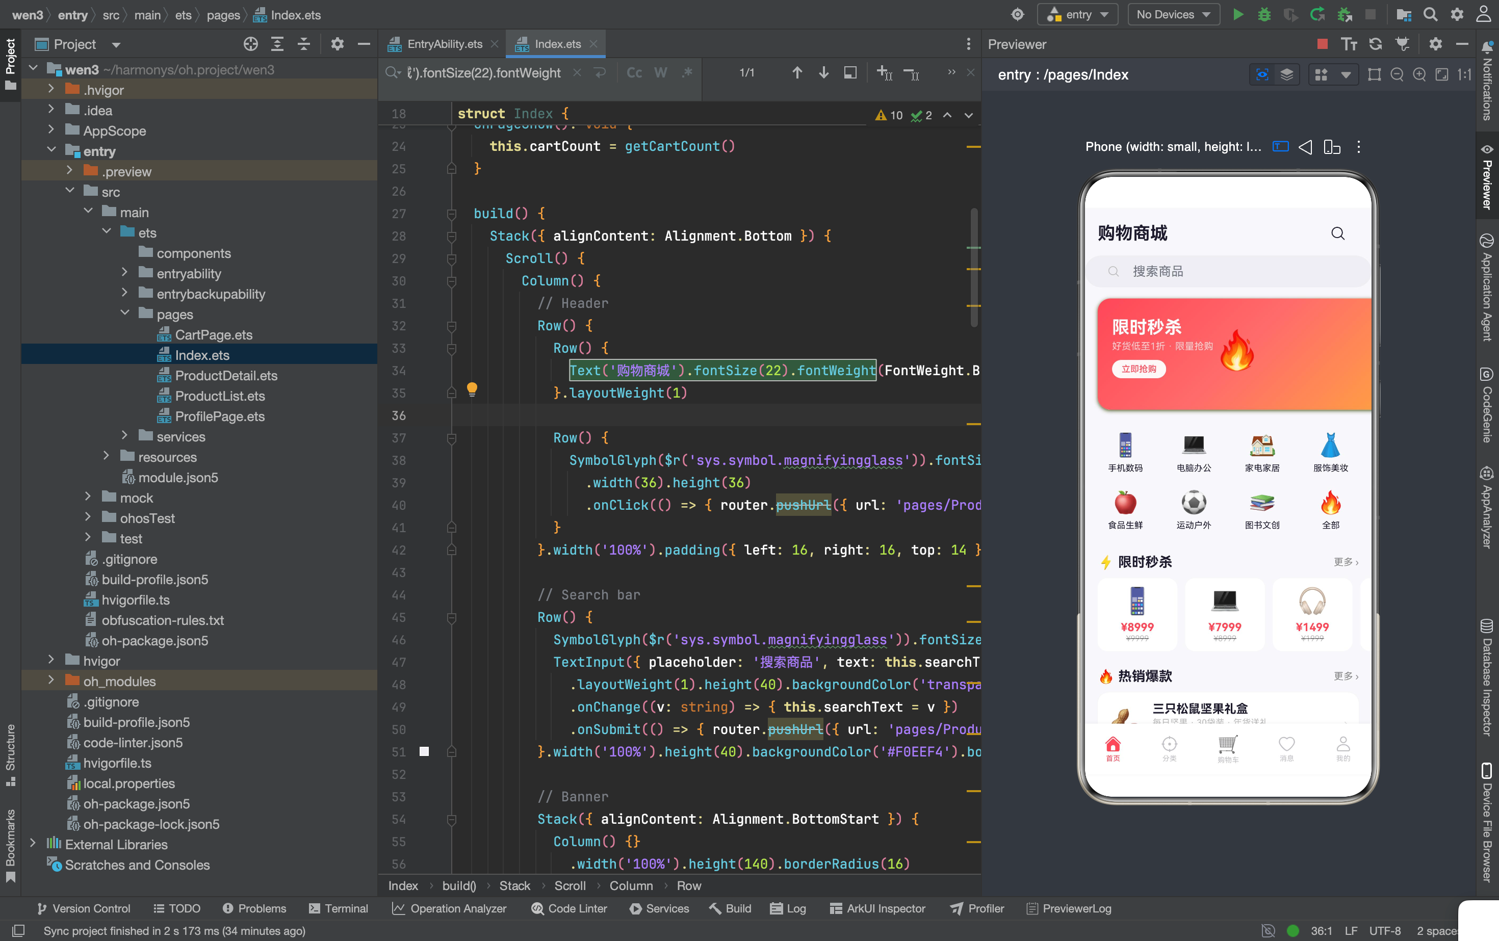Open Previewer settings gear
Viewport: 1499px width, 941px height.
point(1435,44)
